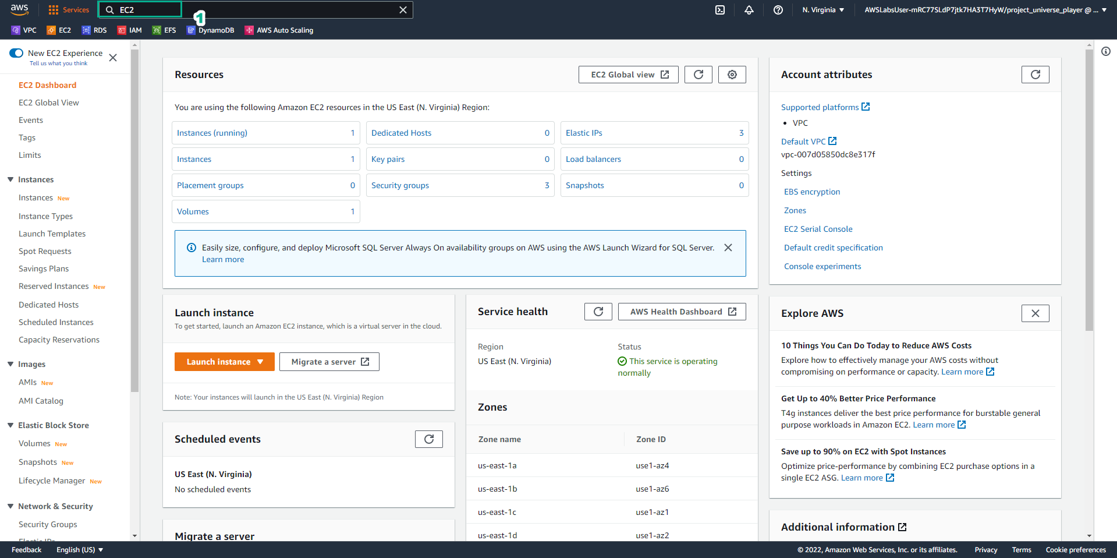Open the English (US) language selector
1117x558 pixels.
80,550
